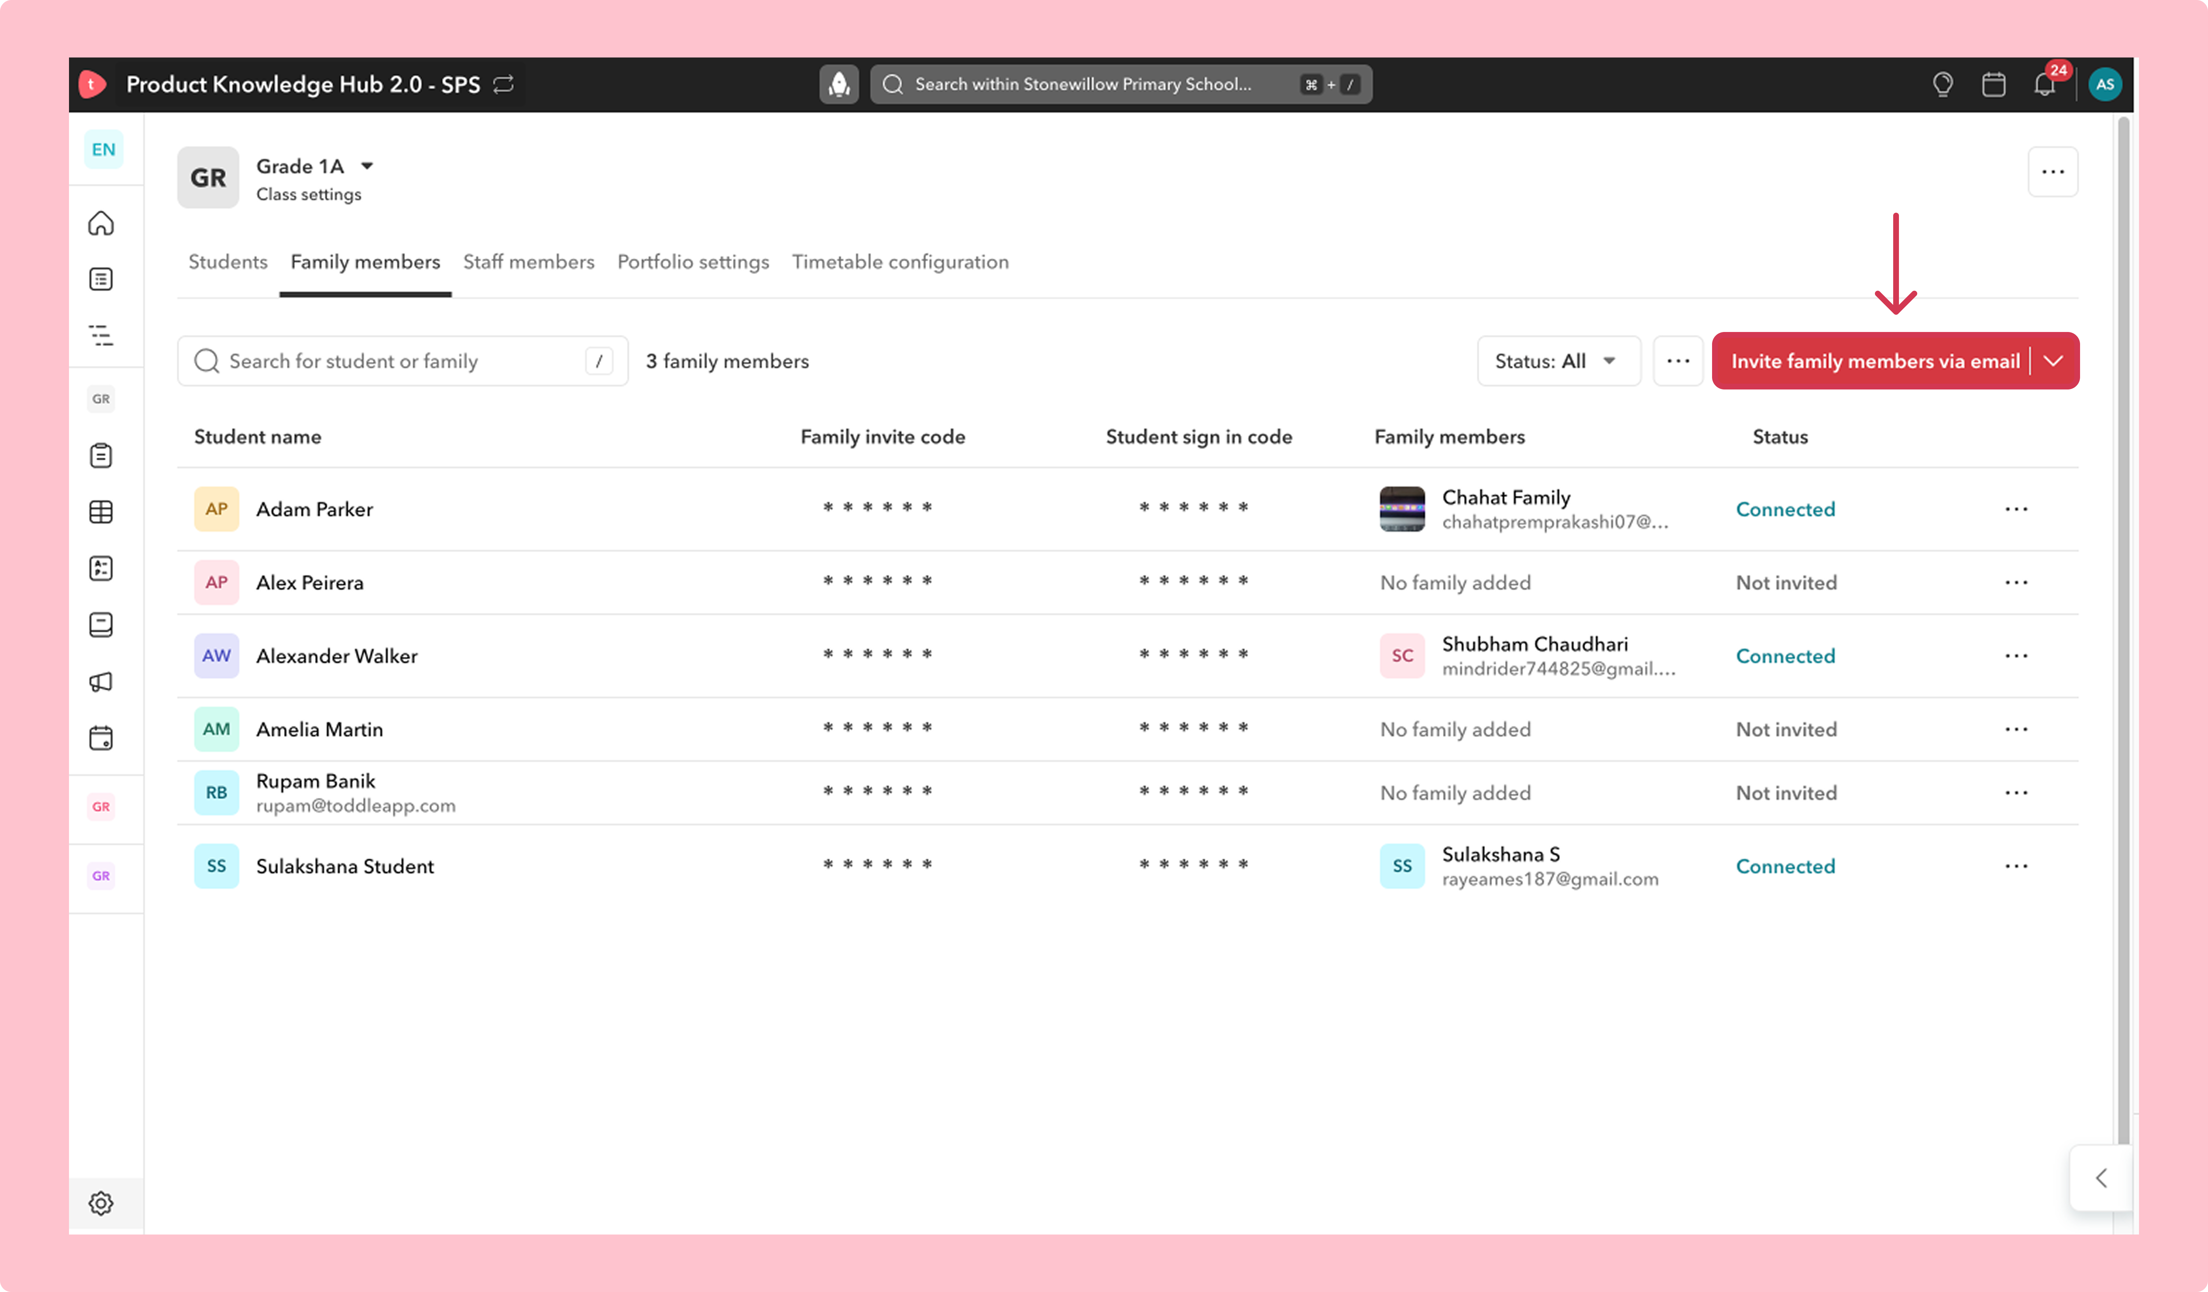This screenshot has width=2208, height=1292.
Task: Expand the Grade 1A class dropdown
Action: click(x=367, y=166)
